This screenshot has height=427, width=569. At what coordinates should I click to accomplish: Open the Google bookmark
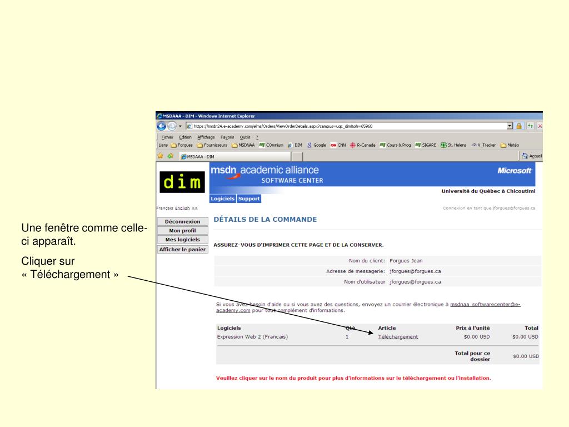point(316,145)
